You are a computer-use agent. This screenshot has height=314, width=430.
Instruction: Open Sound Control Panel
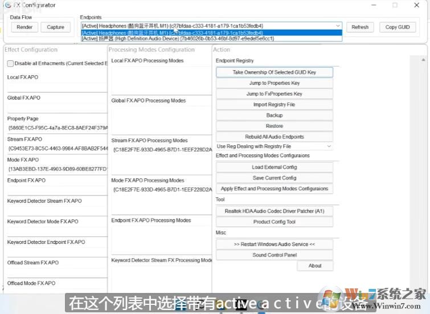(275, 255)
